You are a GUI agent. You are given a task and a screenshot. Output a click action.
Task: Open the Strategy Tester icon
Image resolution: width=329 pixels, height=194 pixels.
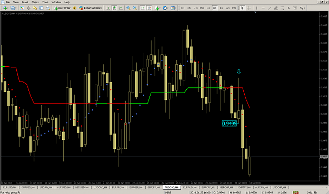tap(48, 8)
